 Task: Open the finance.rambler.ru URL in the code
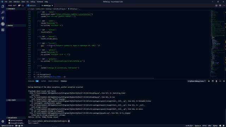tap(73, 14)
